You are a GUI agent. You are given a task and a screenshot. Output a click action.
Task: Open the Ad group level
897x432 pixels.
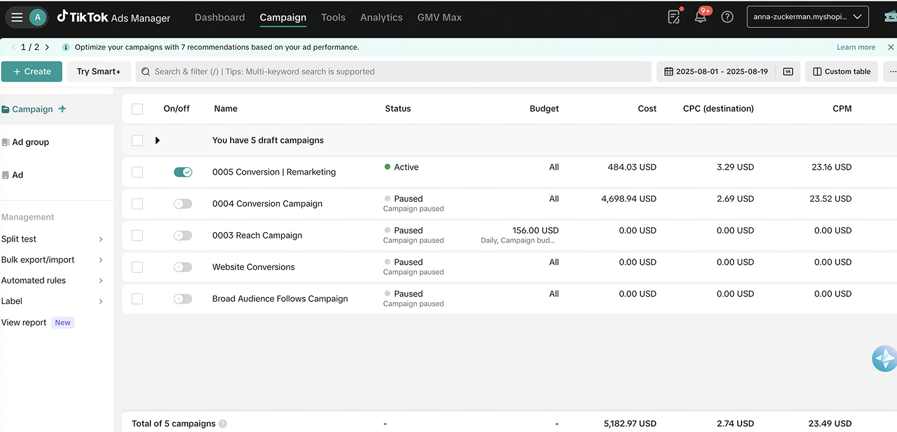30,142
